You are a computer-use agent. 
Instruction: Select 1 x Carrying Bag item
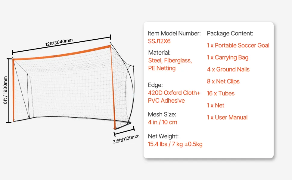coord(228,57)
